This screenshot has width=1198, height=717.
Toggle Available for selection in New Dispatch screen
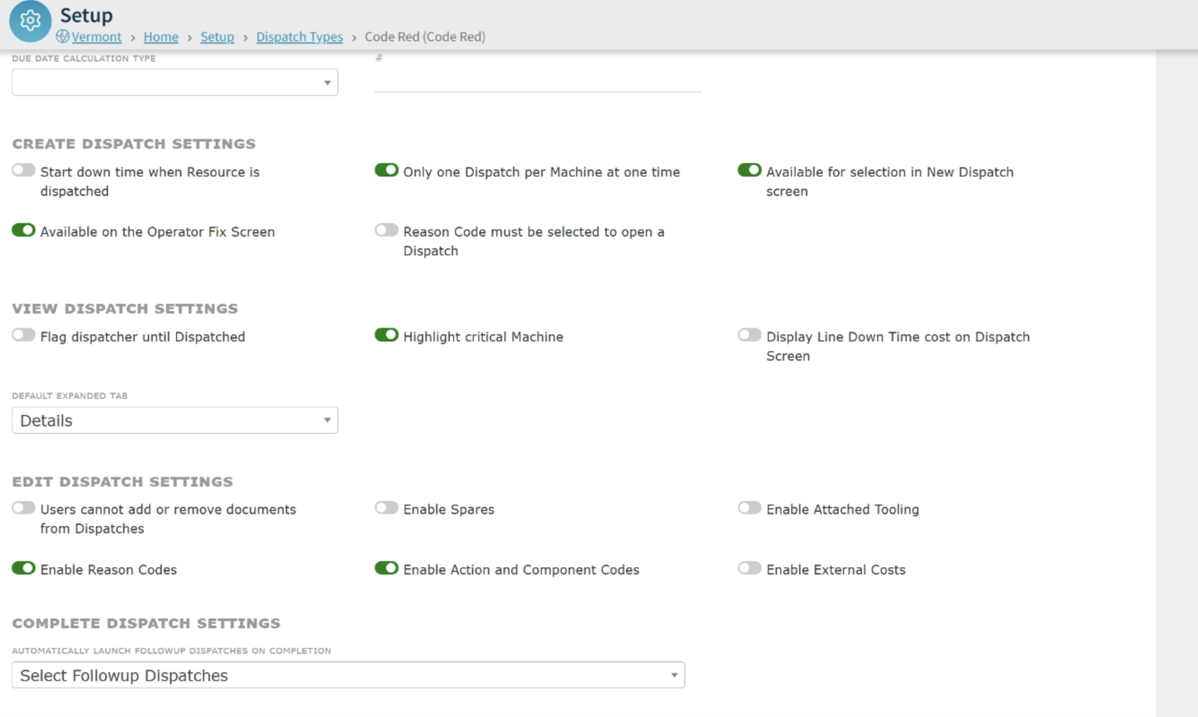pyautogui.click(x=749, y=170)
